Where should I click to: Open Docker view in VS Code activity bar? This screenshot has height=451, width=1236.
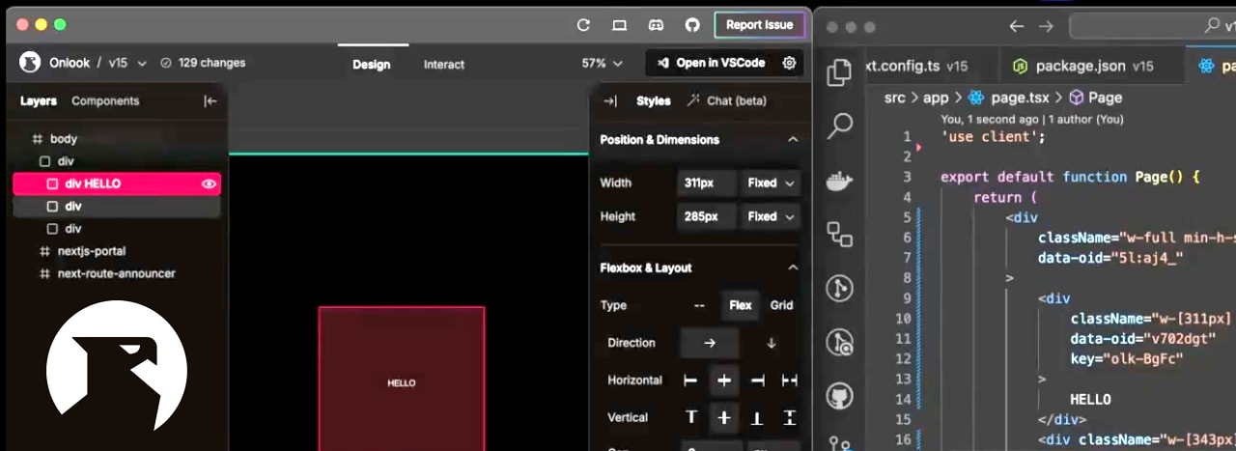click(x=840, y=180)
